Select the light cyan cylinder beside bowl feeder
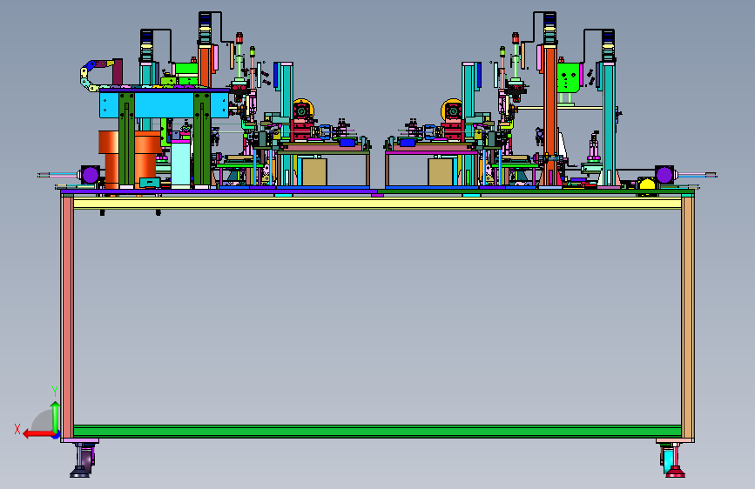755x489 pixels. tap(180, 164)
